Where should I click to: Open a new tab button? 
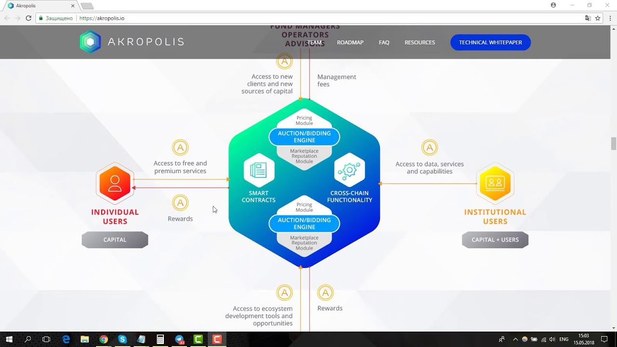(87, 6)
